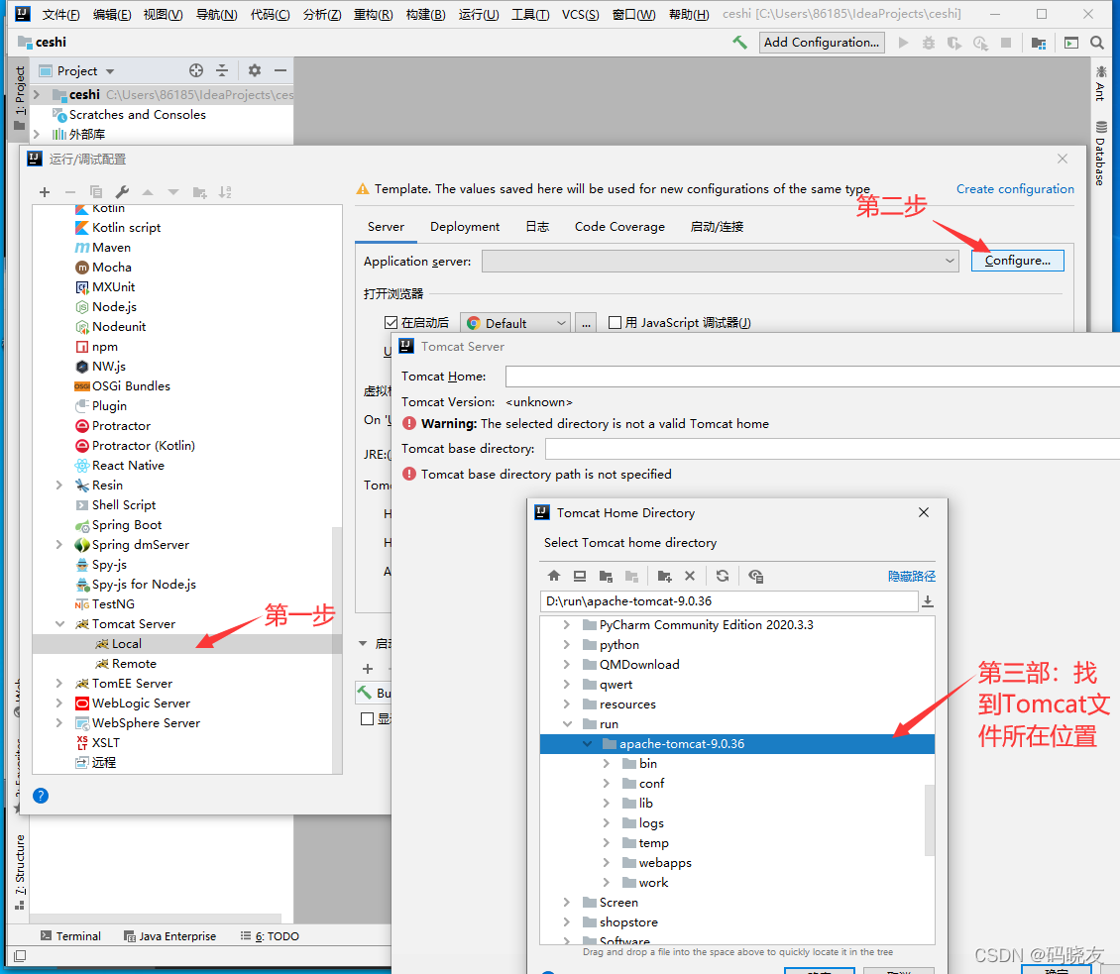This screenshot has width=1120, height=974.
Task: Create new folder icon in directory chooser
Action: [x=664, y=576]
